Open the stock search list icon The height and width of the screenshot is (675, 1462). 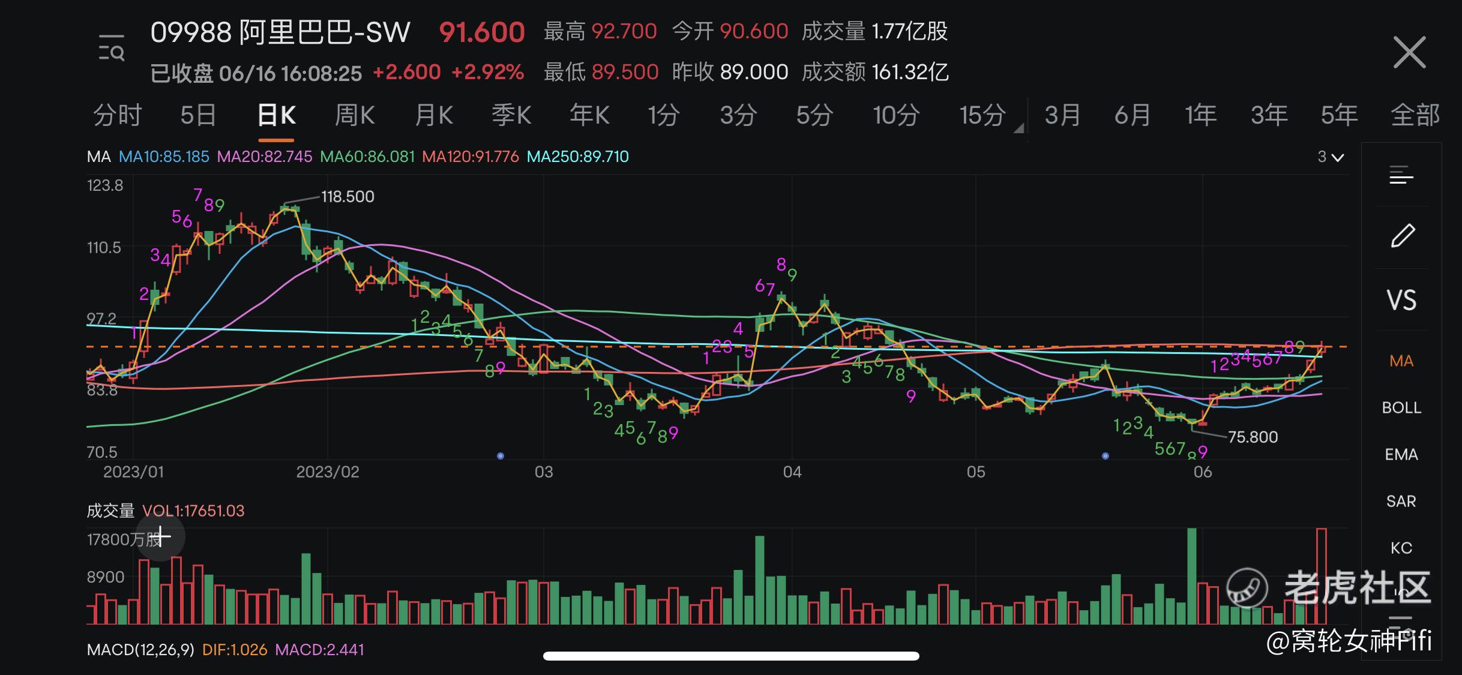pos(112,48)
